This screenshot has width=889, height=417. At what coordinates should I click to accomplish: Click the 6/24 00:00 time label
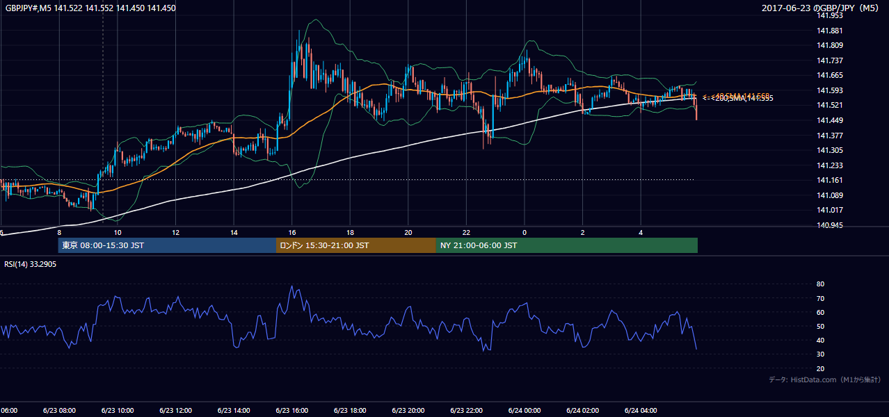(x=524, y=411)
